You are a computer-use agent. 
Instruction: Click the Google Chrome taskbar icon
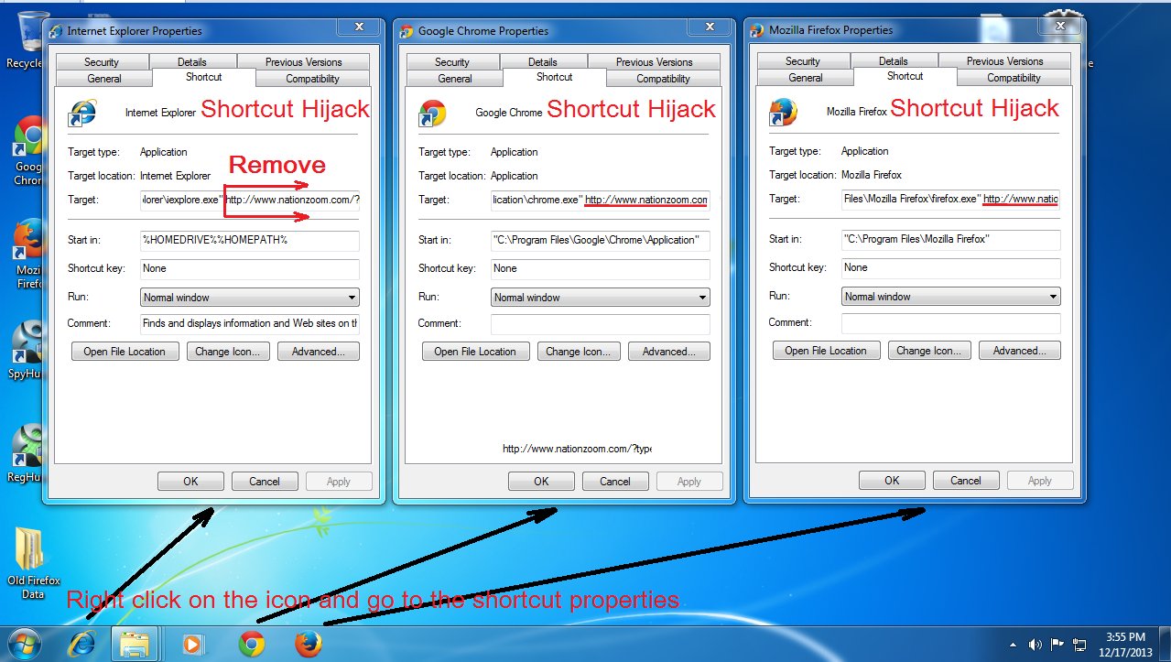(x=252, y=644)
